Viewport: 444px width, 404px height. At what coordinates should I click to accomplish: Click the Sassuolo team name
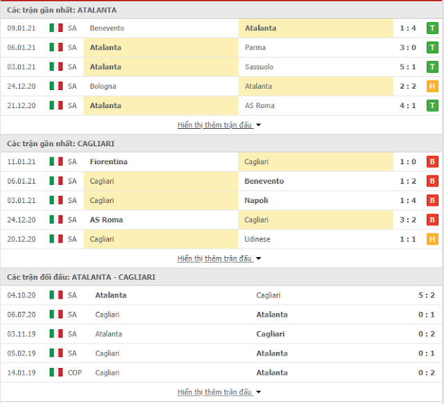click(259, 67)
